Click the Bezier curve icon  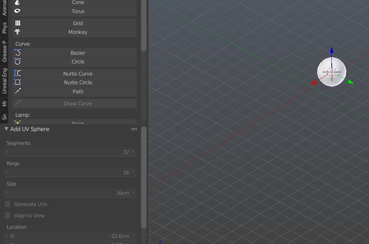18,53
